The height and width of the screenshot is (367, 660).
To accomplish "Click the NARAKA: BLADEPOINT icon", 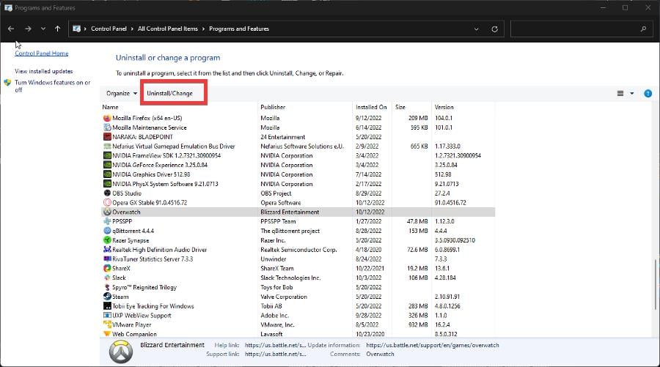I will point(107,137).
